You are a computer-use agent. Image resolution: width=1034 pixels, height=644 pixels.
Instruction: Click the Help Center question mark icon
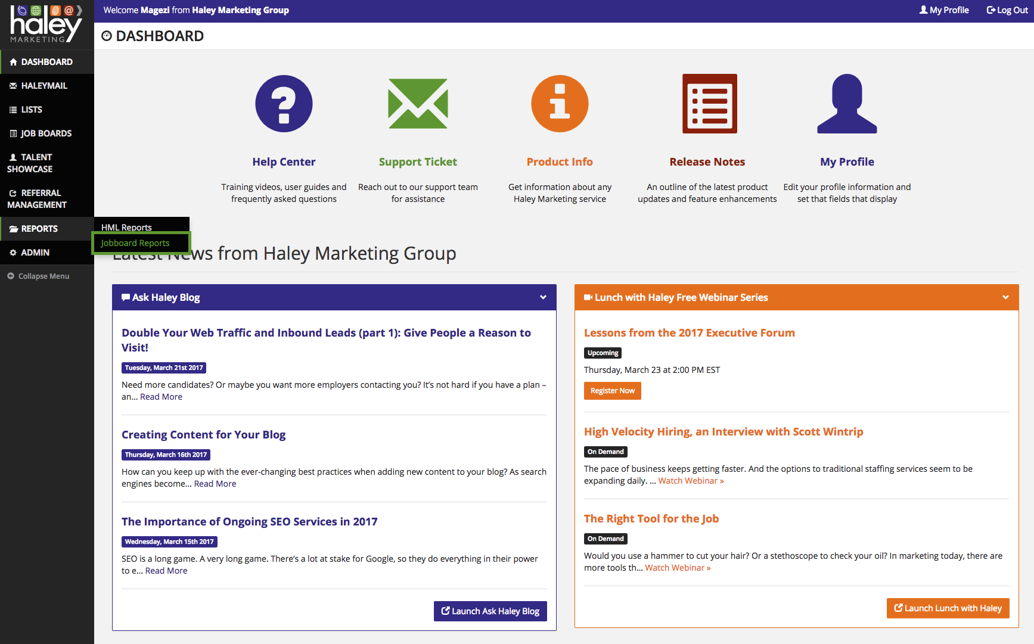pos(284,104)
